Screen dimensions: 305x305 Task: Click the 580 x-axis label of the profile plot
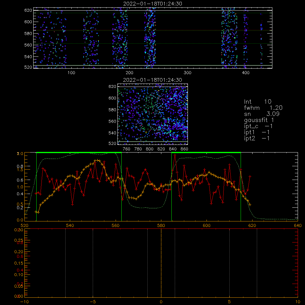click(161, 226)
